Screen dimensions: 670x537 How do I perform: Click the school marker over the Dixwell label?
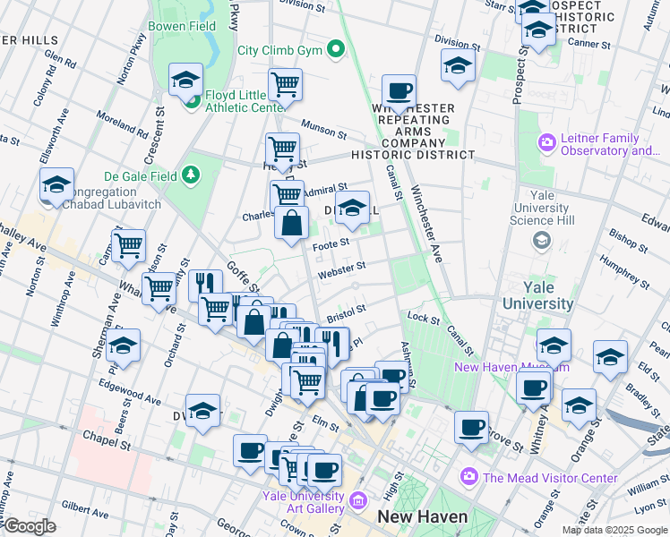point(353,209)
